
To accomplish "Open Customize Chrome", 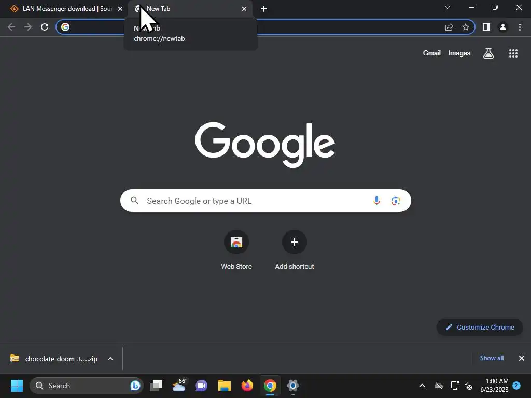I will [x=480, y=328].
